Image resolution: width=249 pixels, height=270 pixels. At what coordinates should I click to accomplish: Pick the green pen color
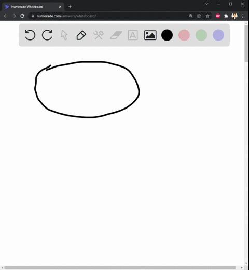[201, 35]
